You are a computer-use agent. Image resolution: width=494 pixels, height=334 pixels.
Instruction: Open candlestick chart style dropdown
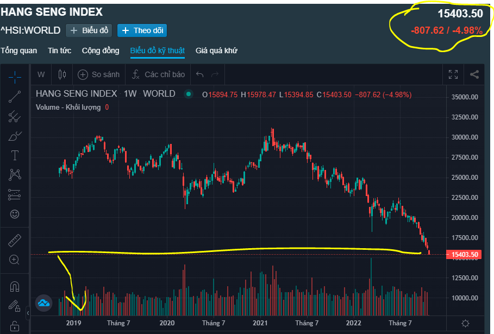click(61, 74)
